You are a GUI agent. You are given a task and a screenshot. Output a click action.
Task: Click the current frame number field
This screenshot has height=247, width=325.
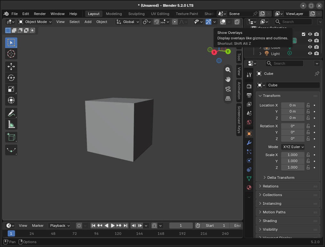point(181,226)
